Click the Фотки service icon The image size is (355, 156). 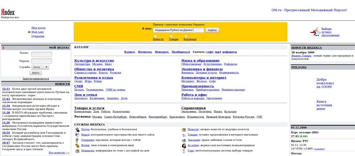[x=77, y=145]
